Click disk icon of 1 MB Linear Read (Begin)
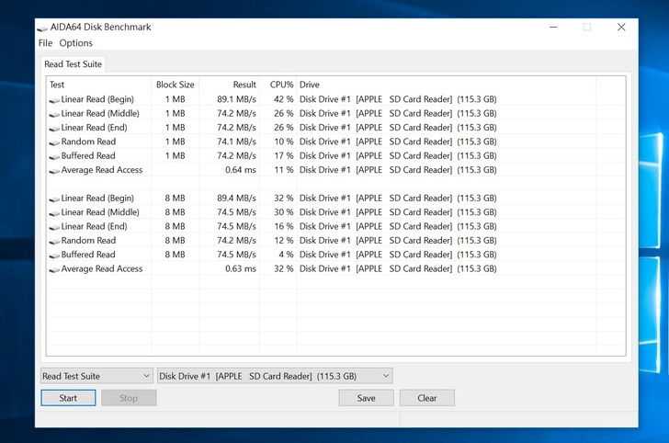This screenshot has width=669, height=443. (54, 100)
